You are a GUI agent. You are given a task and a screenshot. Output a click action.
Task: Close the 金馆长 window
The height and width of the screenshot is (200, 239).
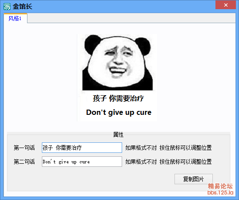coord(225,5)
